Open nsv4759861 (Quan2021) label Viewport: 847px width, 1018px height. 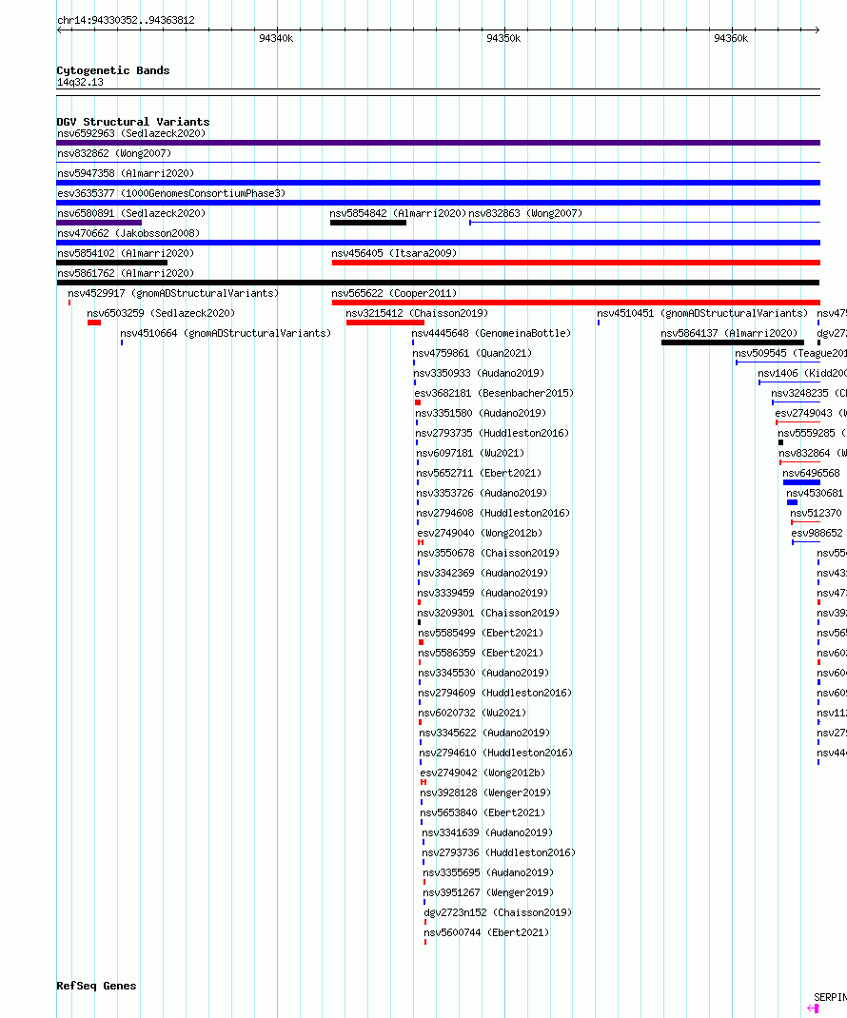pyautogui.click(x=472, y=353)
